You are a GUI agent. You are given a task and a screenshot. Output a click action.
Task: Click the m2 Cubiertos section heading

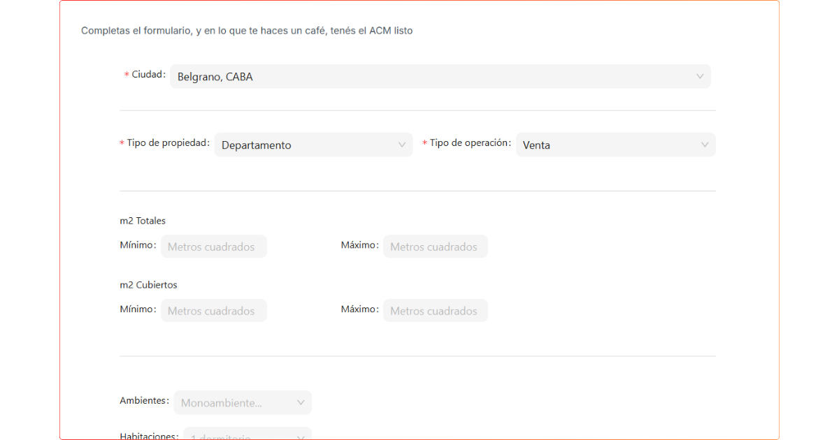pos(148,285)
